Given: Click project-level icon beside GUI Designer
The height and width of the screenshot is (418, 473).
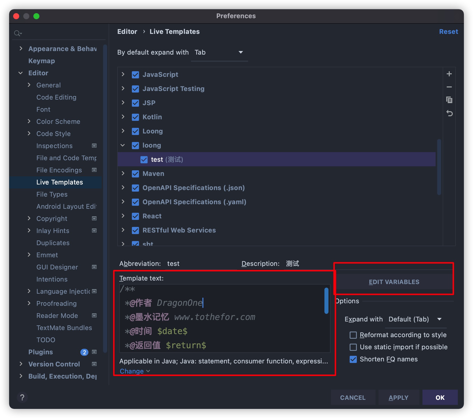Looking at the screenshot, I should (94, 267).
